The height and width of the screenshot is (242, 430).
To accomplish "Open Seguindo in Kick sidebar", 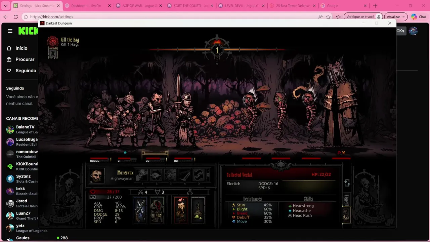I will click(21, 71).
